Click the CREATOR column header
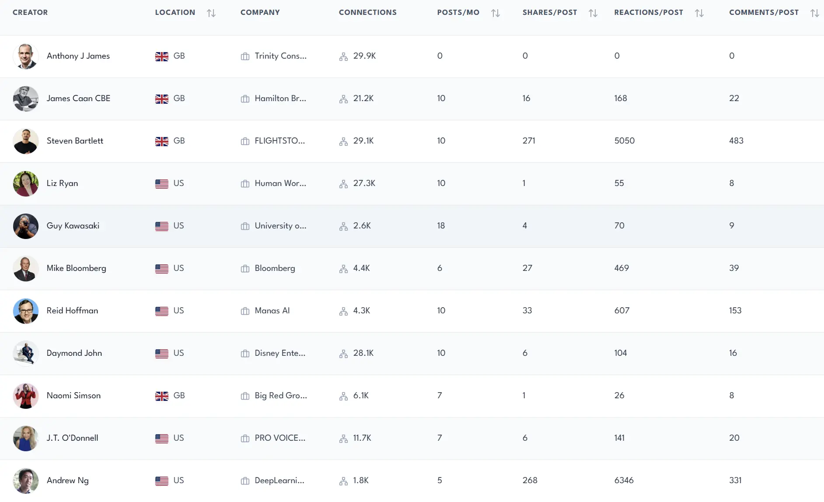 click(x=30, y=12)
